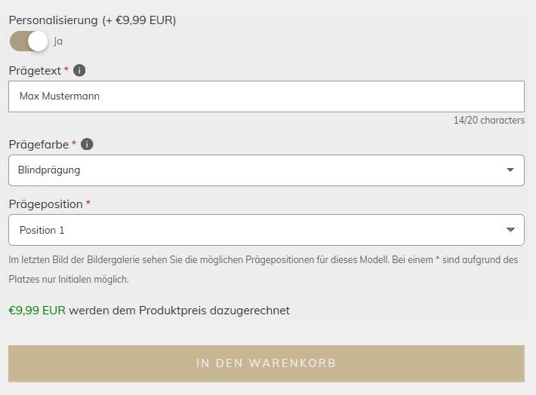Click the info icon beside Prägetext
The width and height of the screenshot is (536, 395).
tap(79, 71)
